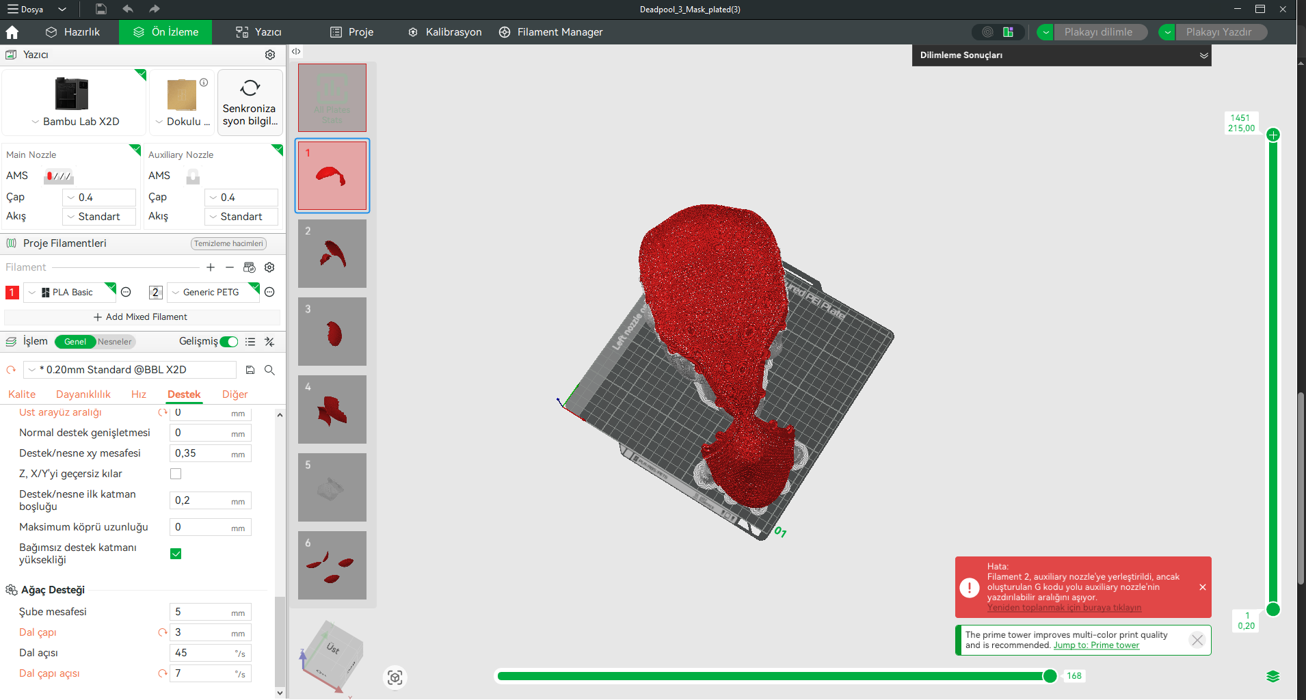The width and height of the screenshot is (1306, 700).
Task: Click the process tools icon beside list
Action: [269, 342]
